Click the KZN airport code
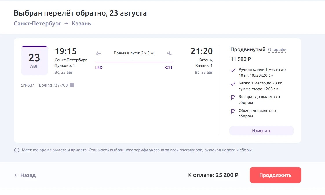Image resolution: width=325 pixels, height=195 pixels. point(168,67)
